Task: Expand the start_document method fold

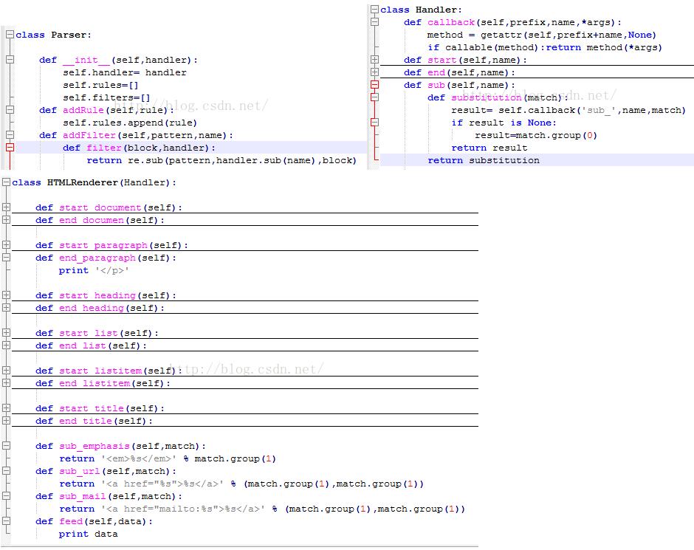Action: pos(6,207)
